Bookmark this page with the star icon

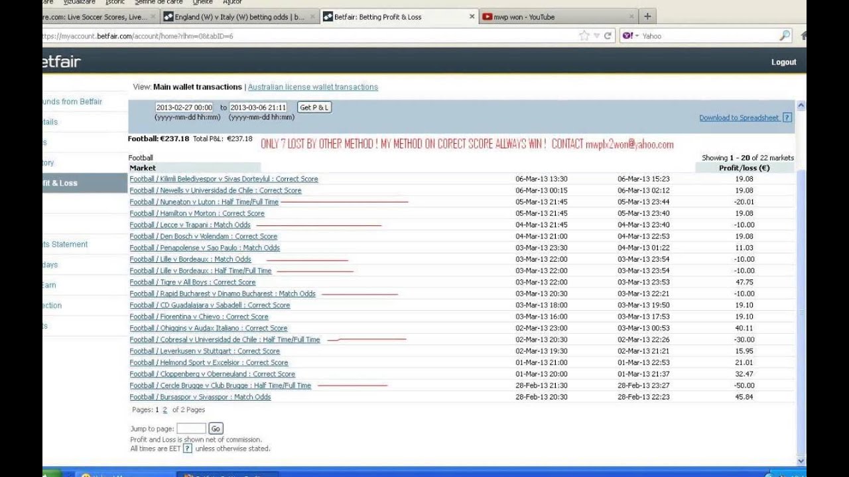tap(584, 36)
